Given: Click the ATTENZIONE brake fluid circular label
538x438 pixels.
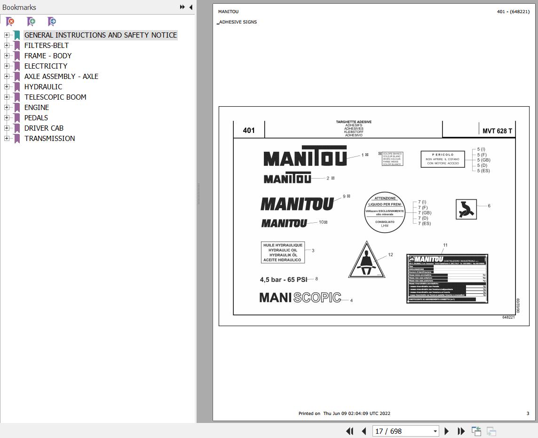Looking at the screenshot, I should pos(385,212).
